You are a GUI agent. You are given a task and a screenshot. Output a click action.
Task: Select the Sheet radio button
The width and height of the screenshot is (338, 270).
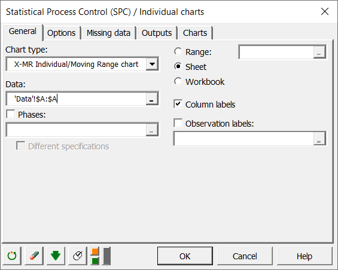click(178, 66)
